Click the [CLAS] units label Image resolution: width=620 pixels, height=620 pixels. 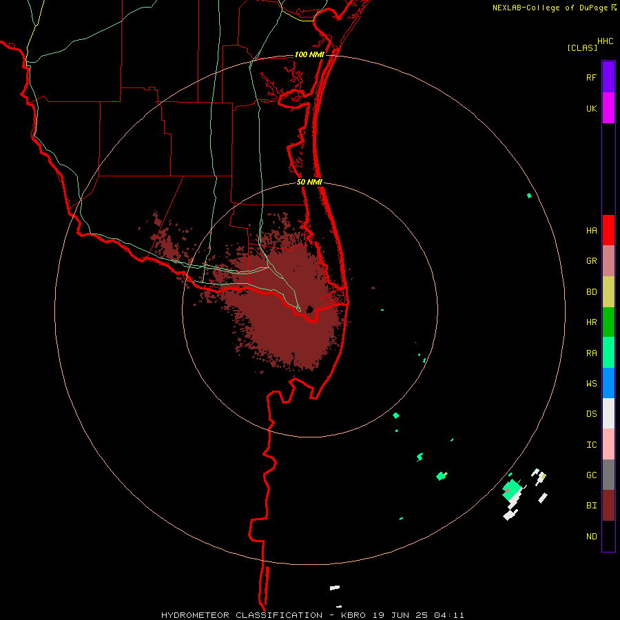(x=582, y=48)
